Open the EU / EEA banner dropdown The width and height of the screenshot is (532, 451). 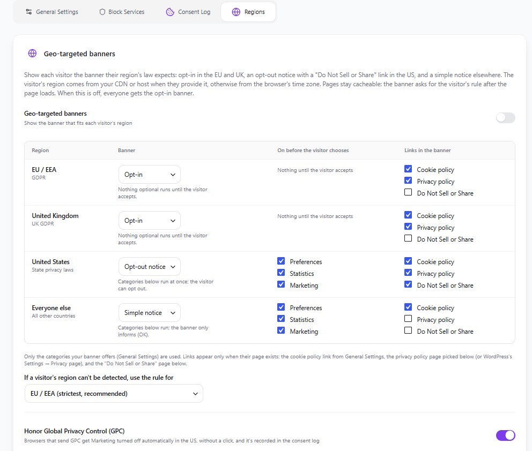click(149, 175)
